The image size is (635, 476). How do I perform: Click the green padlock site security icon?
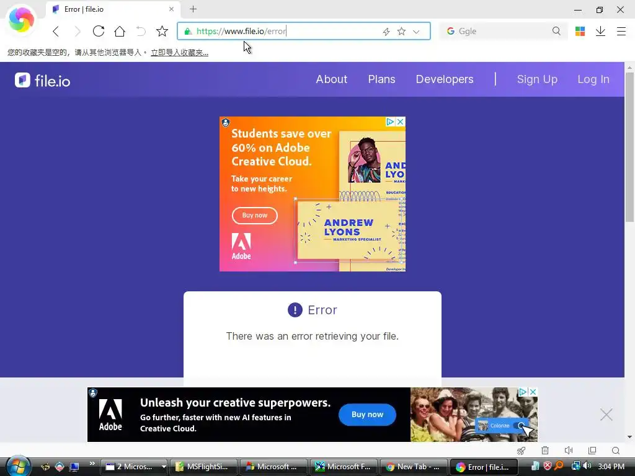click(x=187, y=31)
